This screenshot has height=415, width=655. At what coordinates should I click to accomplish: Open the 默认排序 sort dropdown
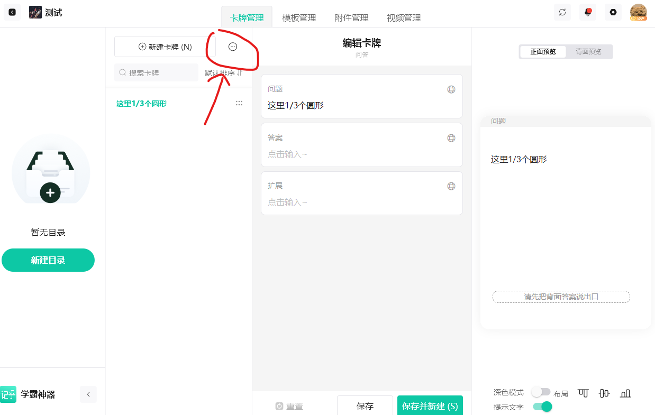(x=223, y=73)
